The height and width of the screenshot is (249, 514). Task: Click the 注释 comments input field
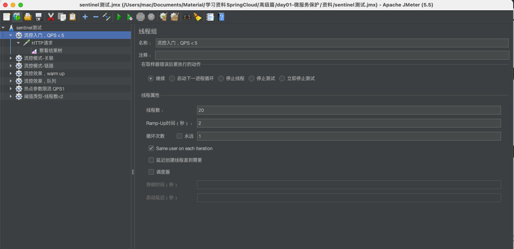pyautogui.click(x=332, y=55)
